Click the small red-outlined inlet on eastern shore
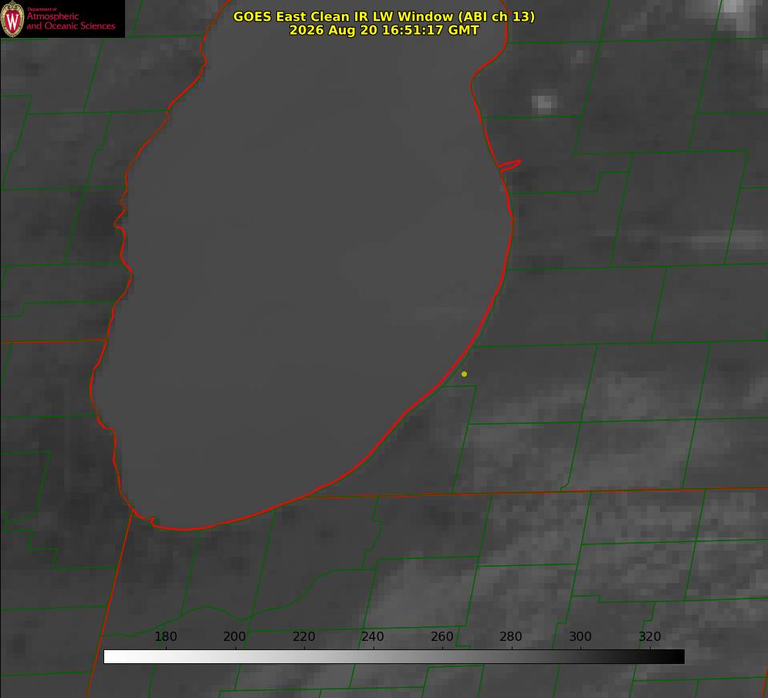768x698 pixels. 509,165
